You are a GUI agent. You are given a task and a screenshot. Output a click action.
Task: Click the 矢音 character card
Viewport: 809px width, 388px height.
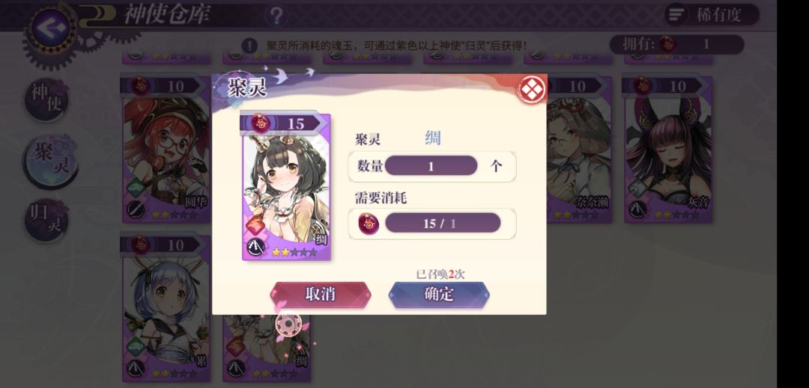tap(668, 150)
